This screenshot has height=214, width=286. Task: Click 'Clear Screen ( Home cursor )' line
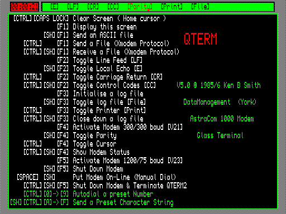119,18
